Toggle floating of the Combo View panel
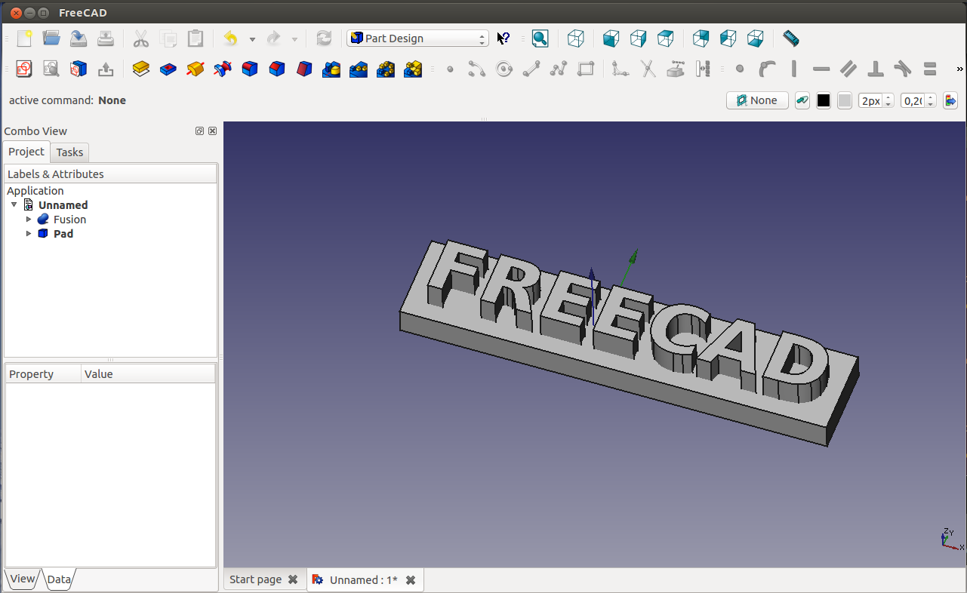Image resolution: width=967 pixels, height=593 pixels. point(199,131)
